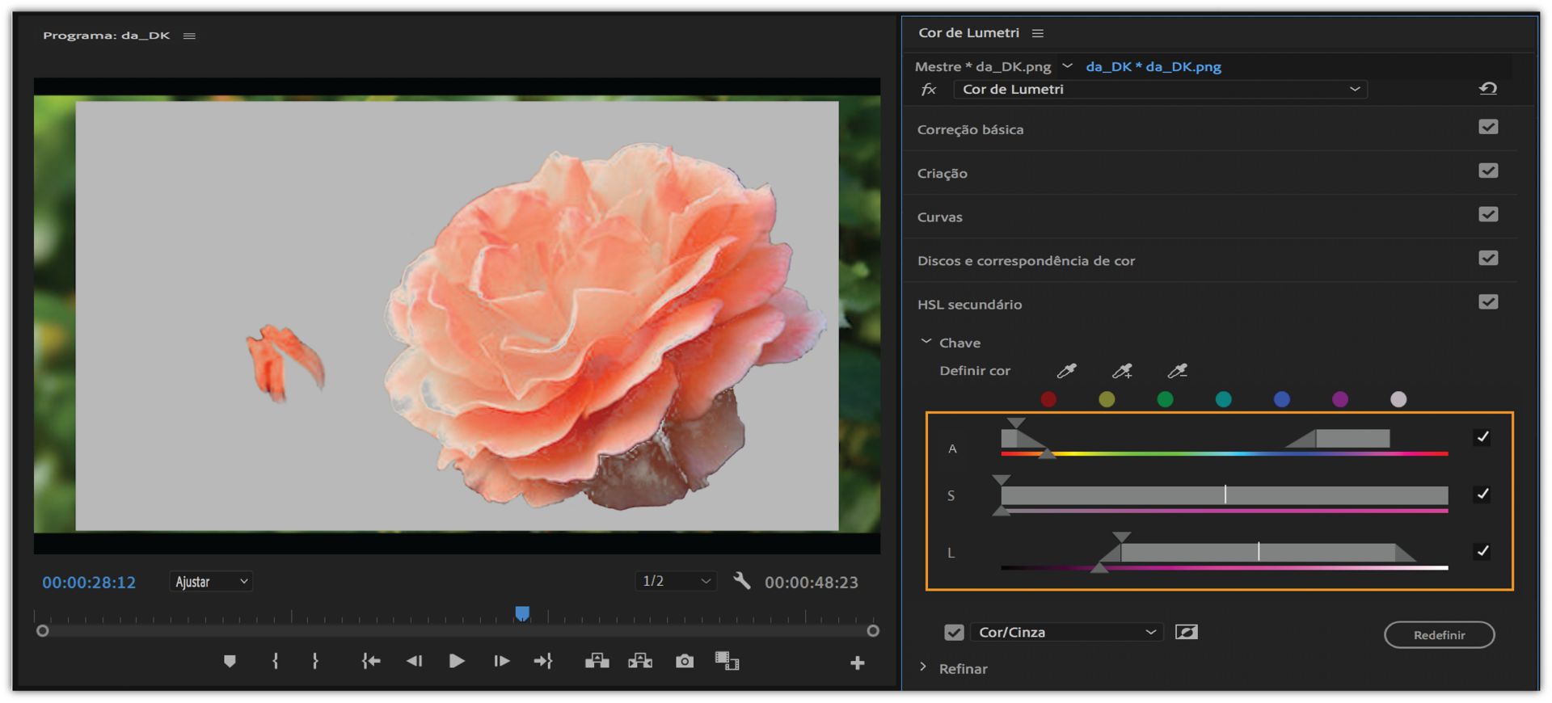Screen dimensions: 1552x703
Task: Open the Ajustar zoom level dropdown
Action: pos(211,582)
